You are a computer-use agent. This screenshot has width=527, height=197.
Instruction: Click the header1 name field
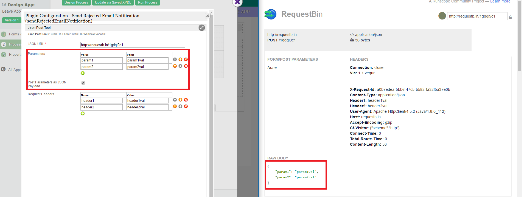tap(102, 100)
